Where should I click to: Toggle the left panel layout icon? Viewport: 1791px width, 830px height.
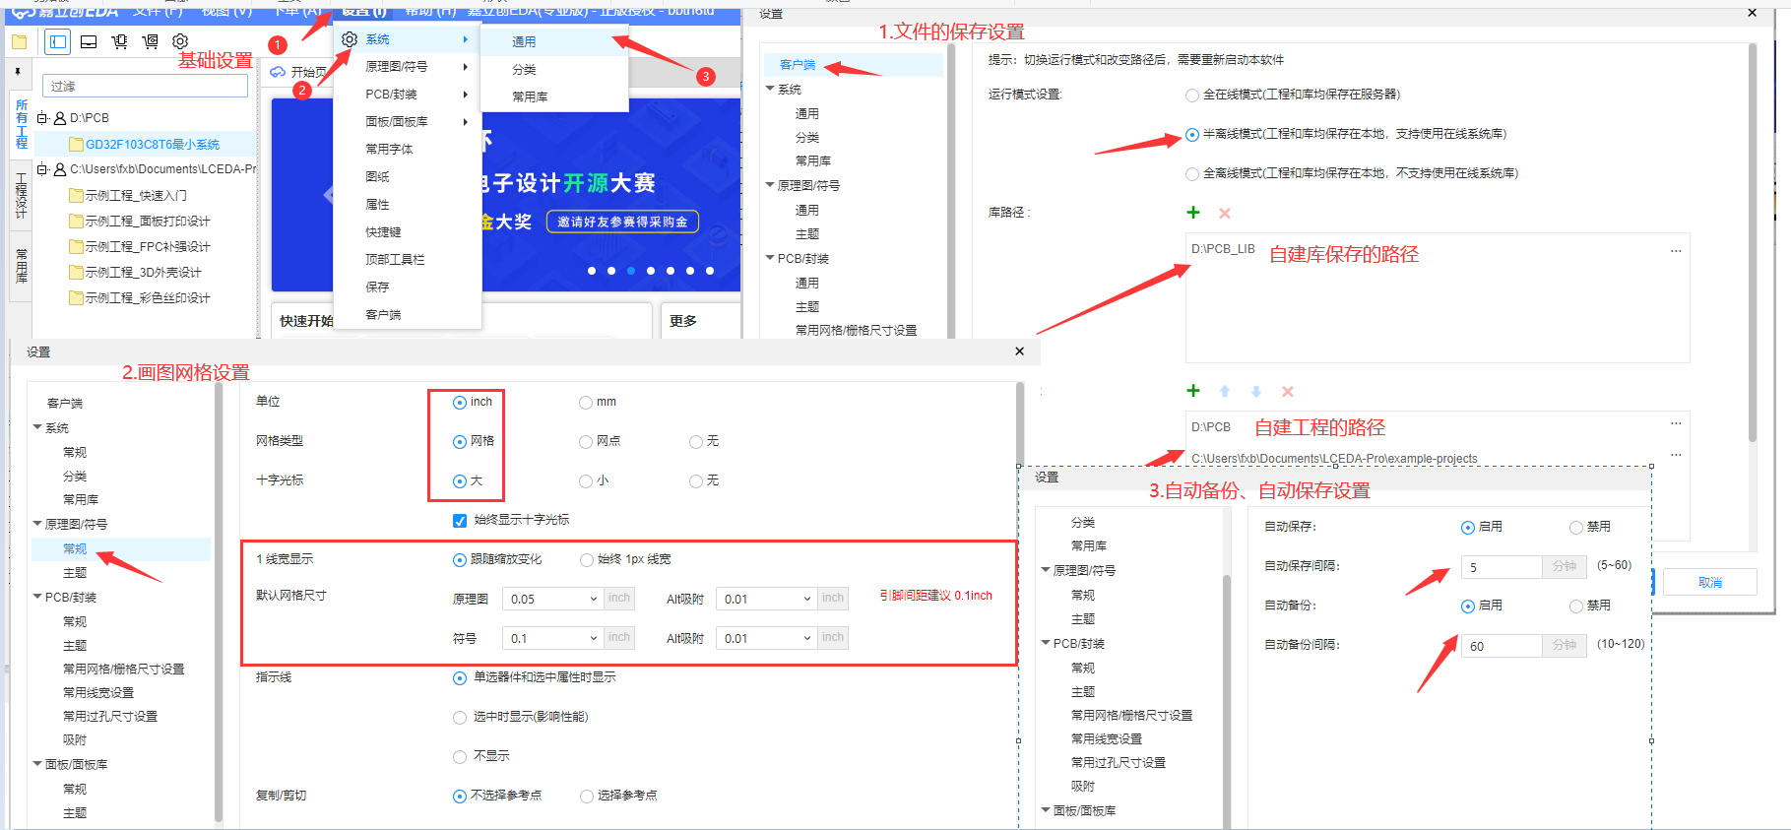58,41
